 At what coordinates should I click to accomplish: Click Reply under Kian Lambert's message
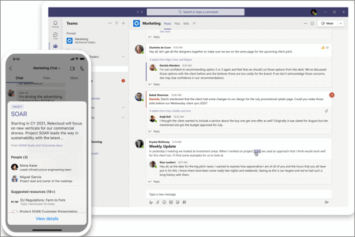(x=154, y=182)
